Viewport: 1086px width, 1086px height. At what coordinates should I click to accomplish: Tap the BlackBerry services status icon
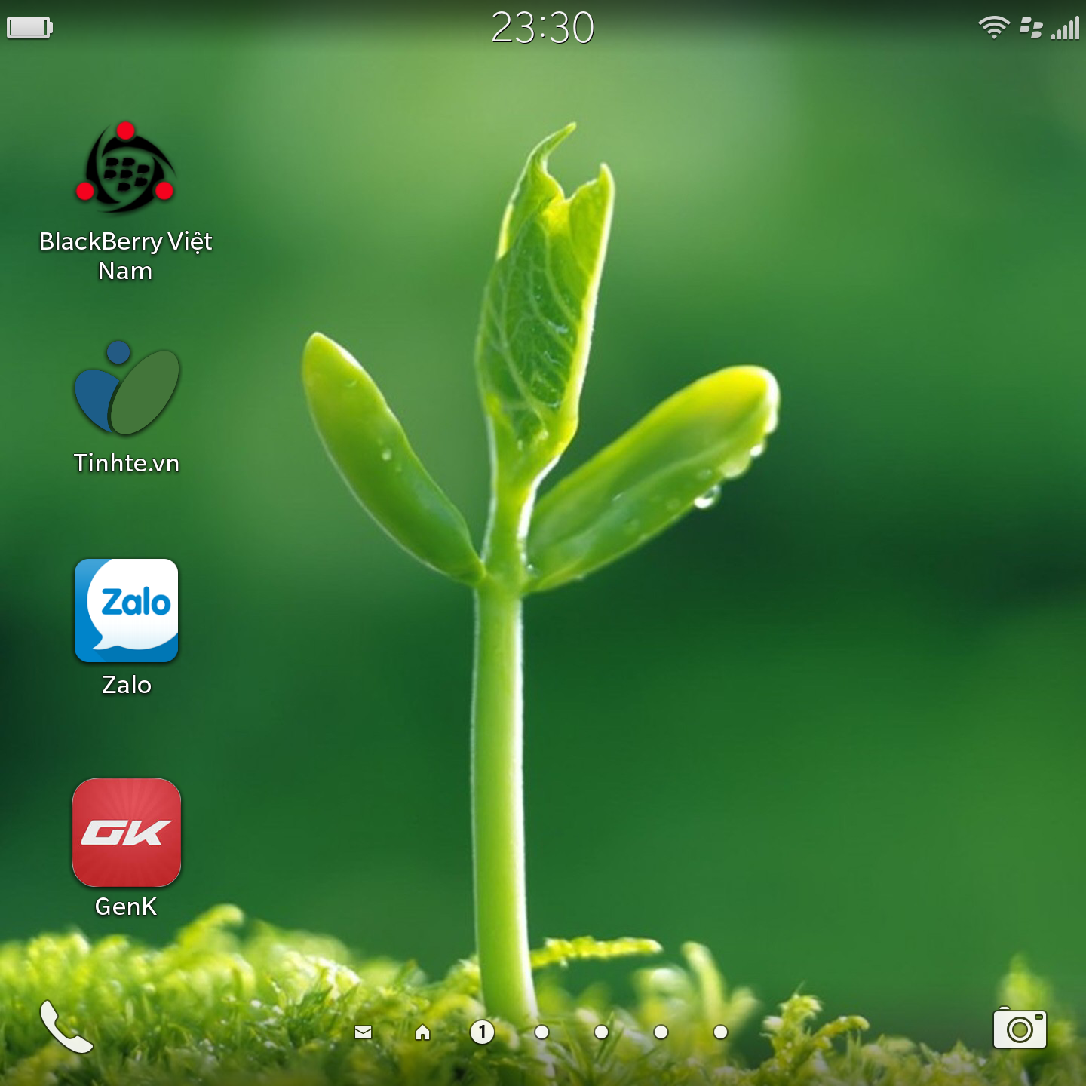pyautogui.click(x=1030, y=28)
